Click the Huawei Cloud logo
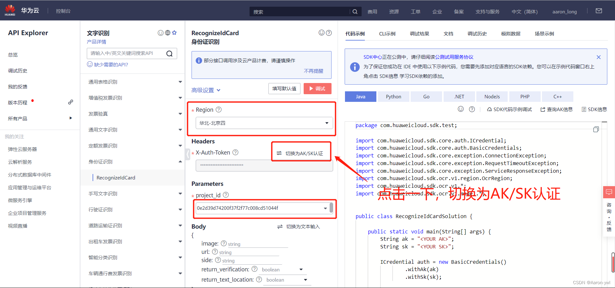The image size is (615, 288). coord(10,11)
